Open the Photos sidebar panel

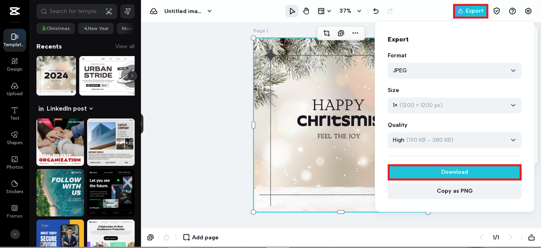coord(15,162)
